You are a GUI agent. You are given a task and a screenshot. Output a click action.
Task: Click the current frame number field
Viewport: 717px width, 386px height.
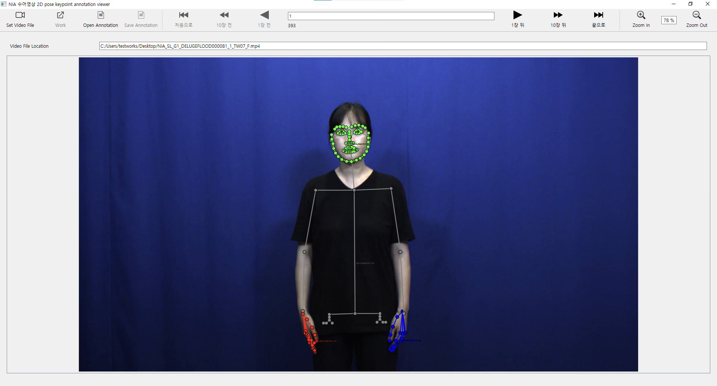point(391,16)
